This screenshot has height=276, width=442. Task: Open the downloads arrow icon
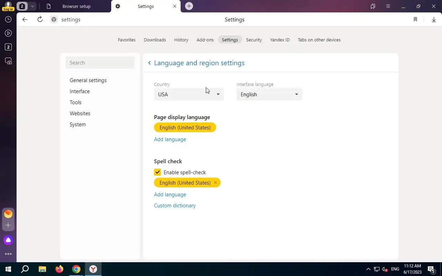434,20
